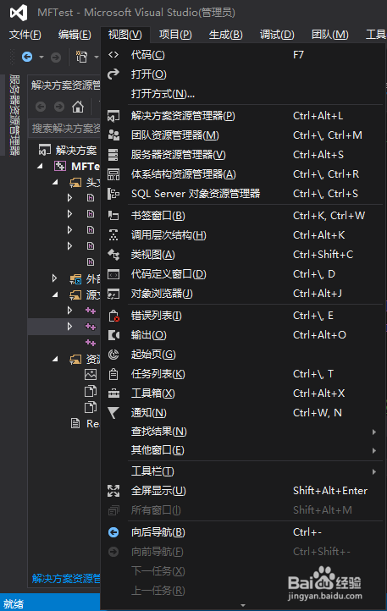The height and width of the screenshot is (611, 387).
Task: Click the 错误列表 error list icon
Action: [113, 316]
